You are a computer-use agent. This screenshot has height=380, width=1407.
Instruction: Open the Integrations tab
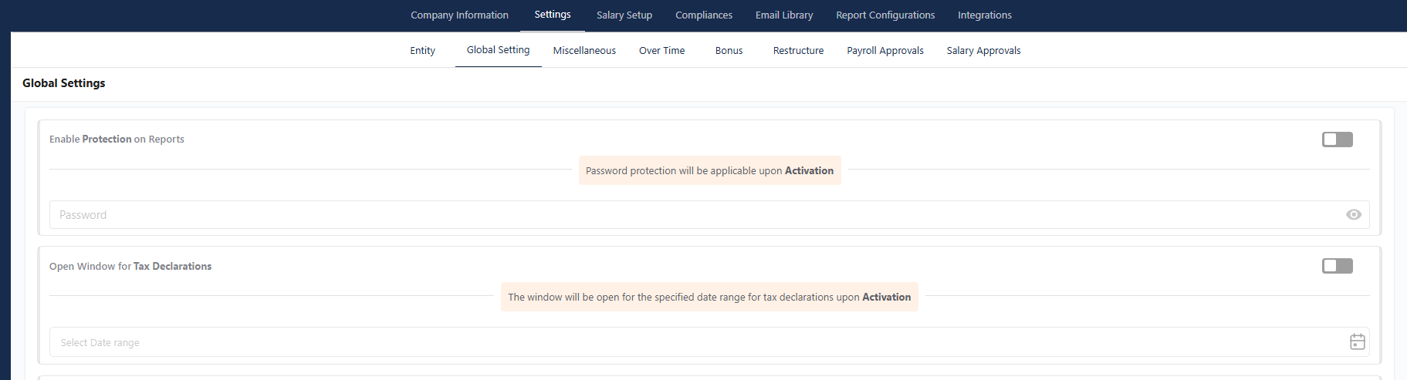click(x=985, y=15)
